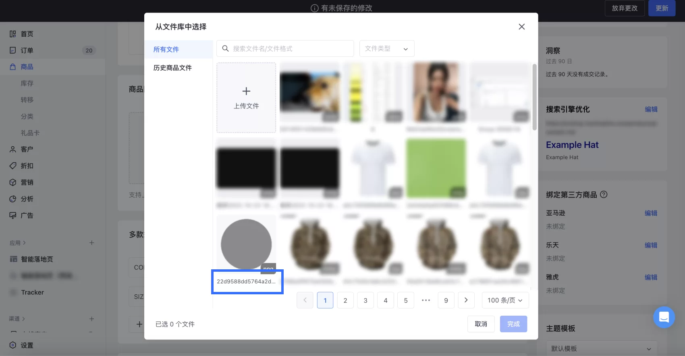
Task: Select pagination page 4
Action: click(386, 300)
